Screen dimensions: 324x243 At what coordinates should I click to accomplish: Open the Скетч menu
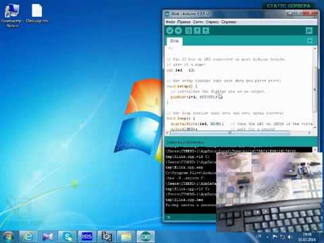click(198, 22)
